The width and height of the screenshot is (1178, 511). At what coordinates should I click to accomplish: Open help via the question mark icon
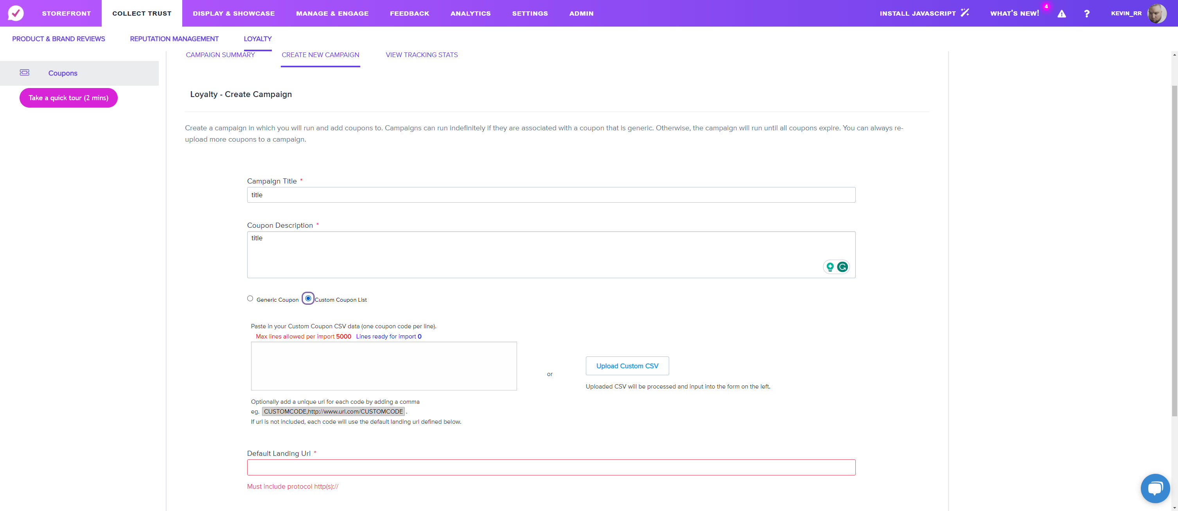click(1087, 14)
